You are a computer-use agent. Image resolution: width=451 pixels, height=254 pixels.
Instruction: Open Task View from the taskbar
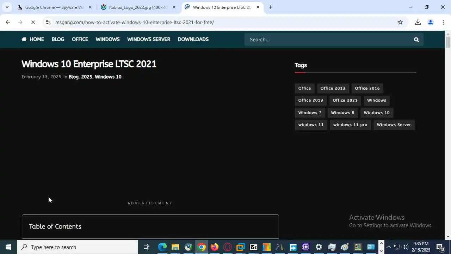pos(147,247)
